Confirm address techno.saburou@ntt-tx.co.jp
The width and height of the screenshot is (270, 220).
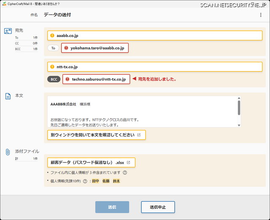(96, 79)
